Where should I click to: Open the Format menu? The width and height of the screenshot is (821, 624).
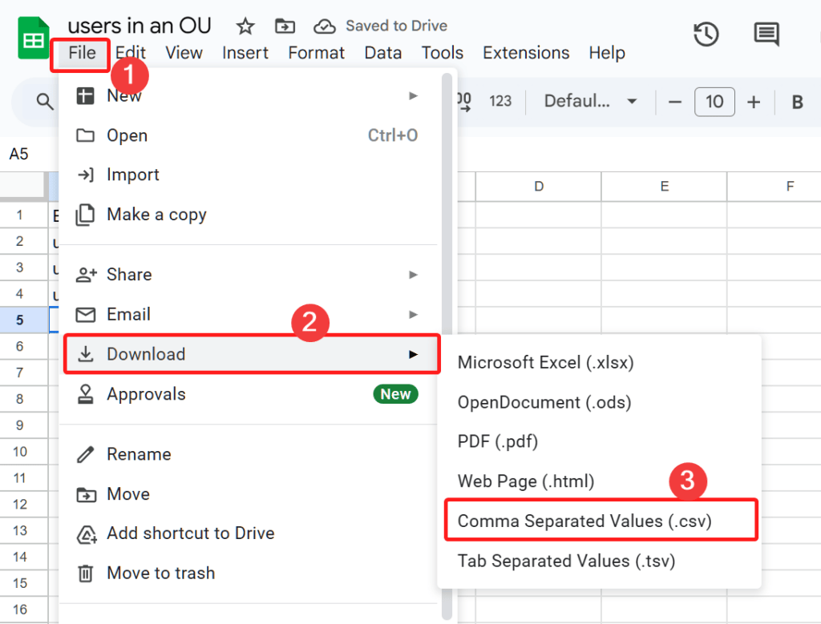316,53
